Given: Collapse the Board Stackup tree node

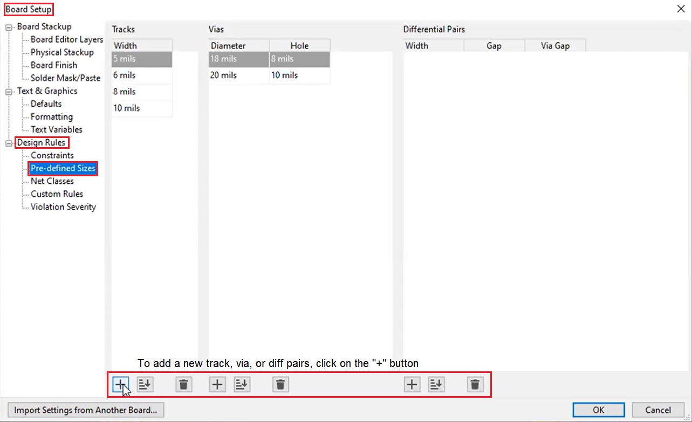Looking at the screenshot, I should pos(9,27).
